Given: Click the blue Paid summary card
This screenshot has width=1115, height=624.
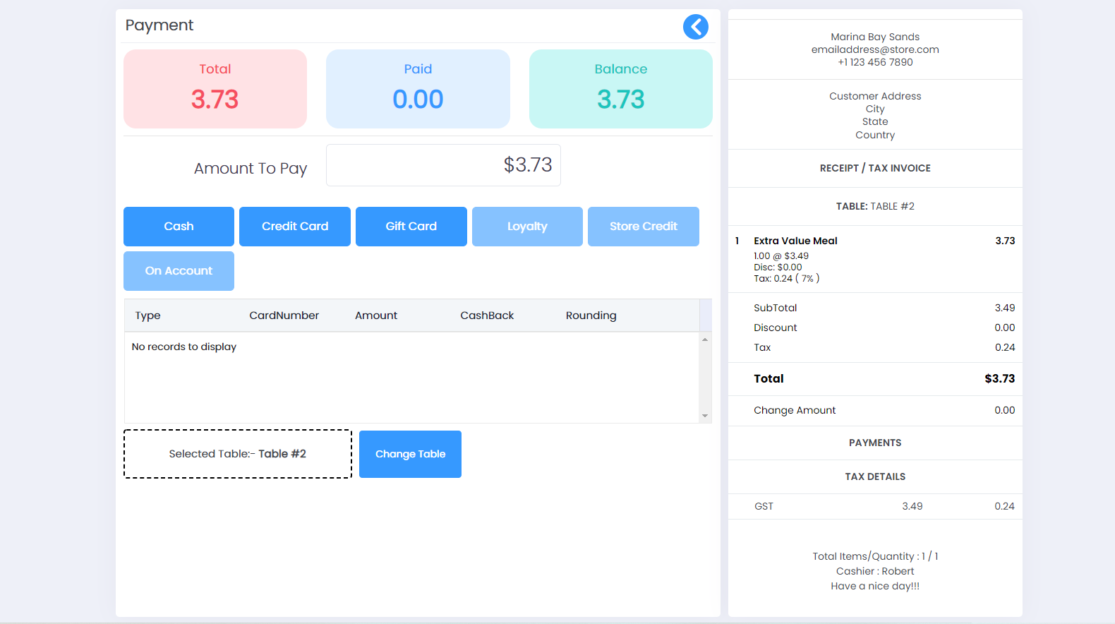Looking at the screenshot, I should (x=418, y=89).
